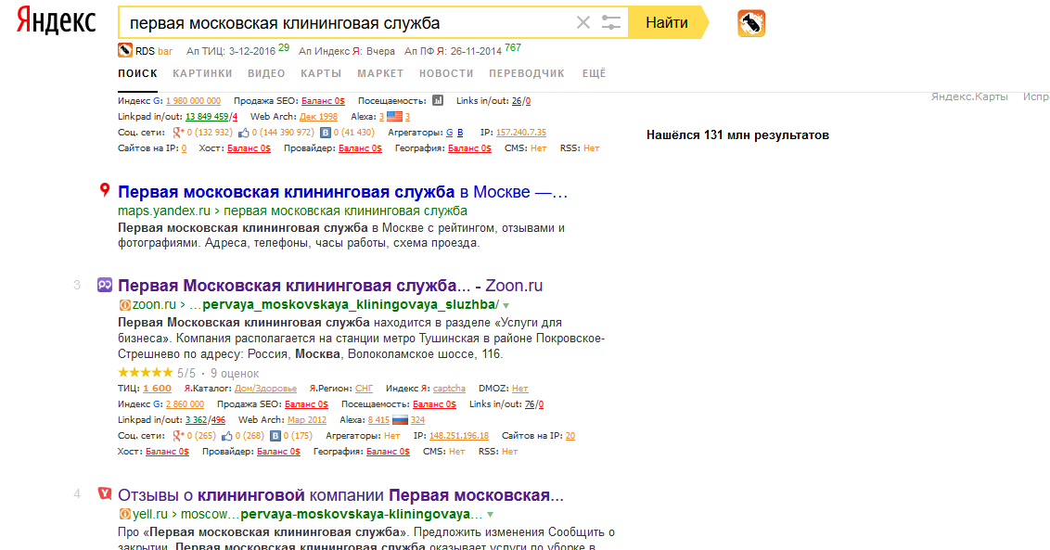Switch to the Картинки tab
Image resolution: width=1050 pixels, height=550 pixels.
coord(202,73)
